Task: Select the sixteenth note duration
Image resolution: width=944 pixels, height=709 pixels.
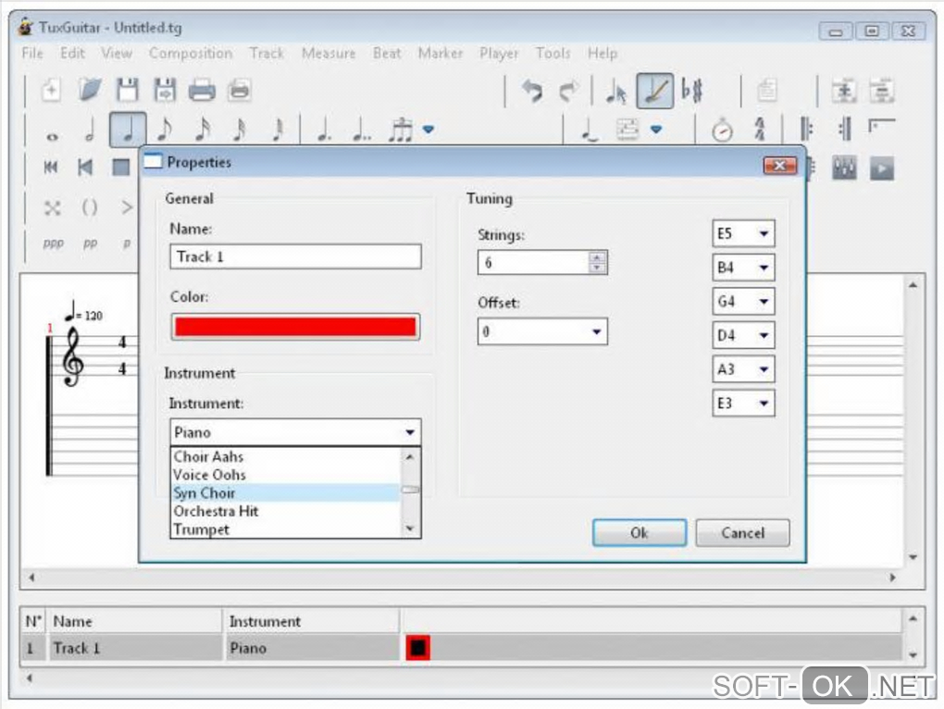Action: (x=203, y=130)
